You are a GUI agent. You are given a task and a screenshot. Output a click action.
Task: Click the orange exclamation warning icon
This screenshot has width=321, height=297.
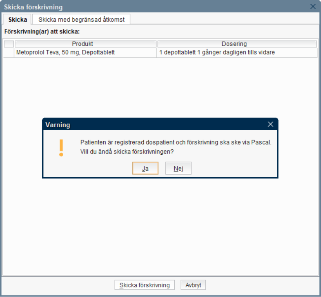61,148
